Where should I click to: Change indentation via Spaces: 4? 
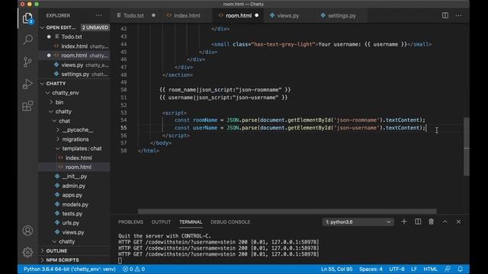point(371,269)
